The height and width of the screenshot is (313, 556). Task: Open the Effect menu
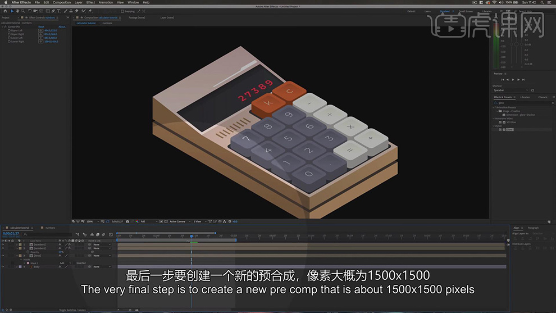click(90, 2)
